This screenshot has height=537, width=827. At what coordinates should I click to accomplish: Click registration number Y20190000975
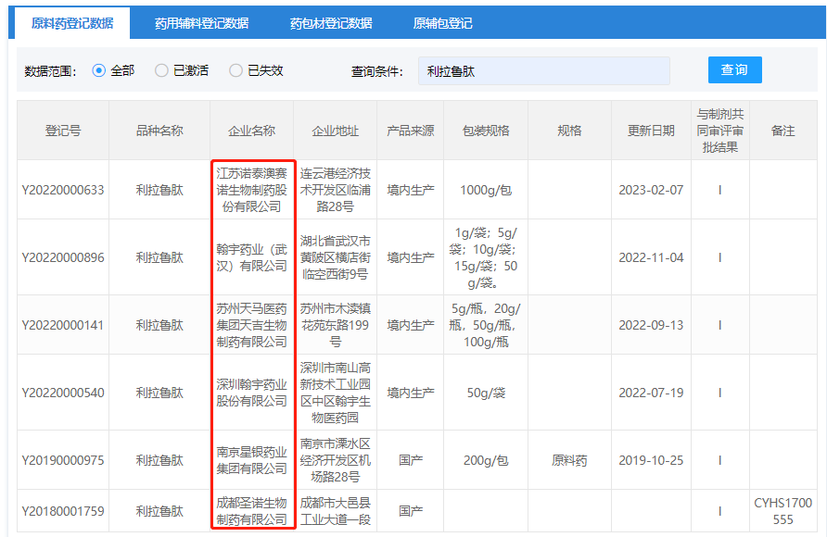pyautogui.click(x=63, y=460)
